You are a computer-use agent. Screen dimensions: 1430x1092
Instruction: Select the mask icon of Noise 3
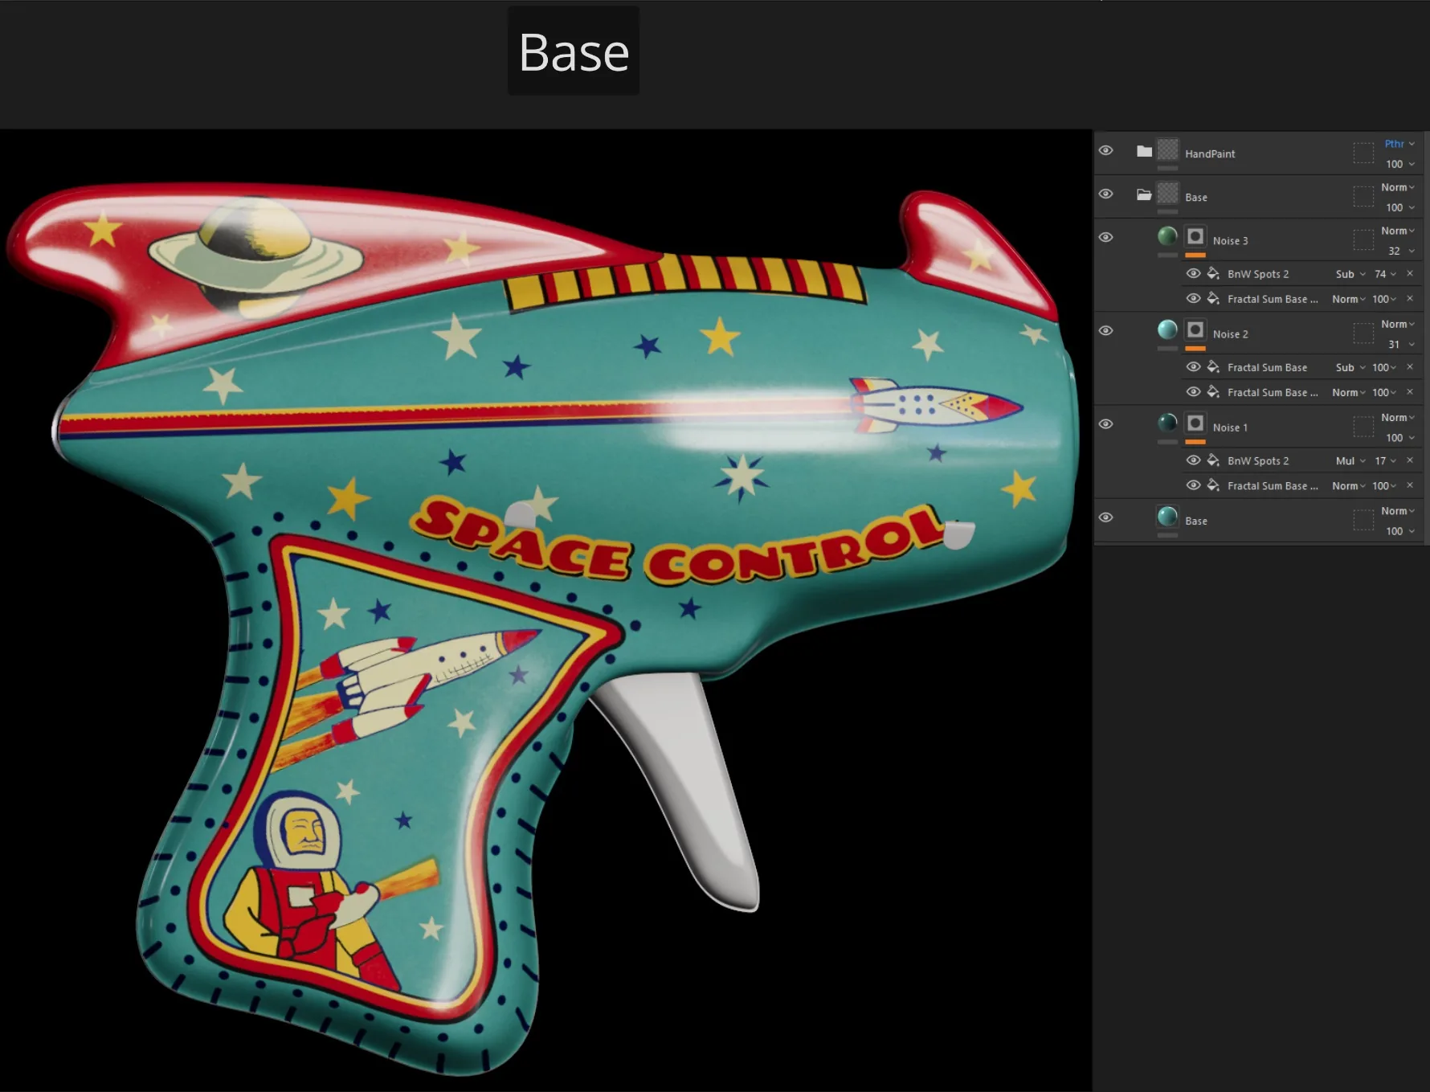click(x=1195, y=236)
